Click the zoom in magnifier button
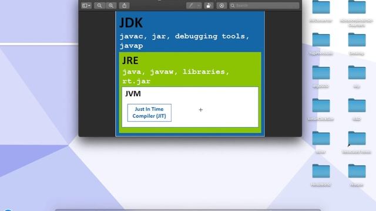The image size is (376, 211). 111,5
